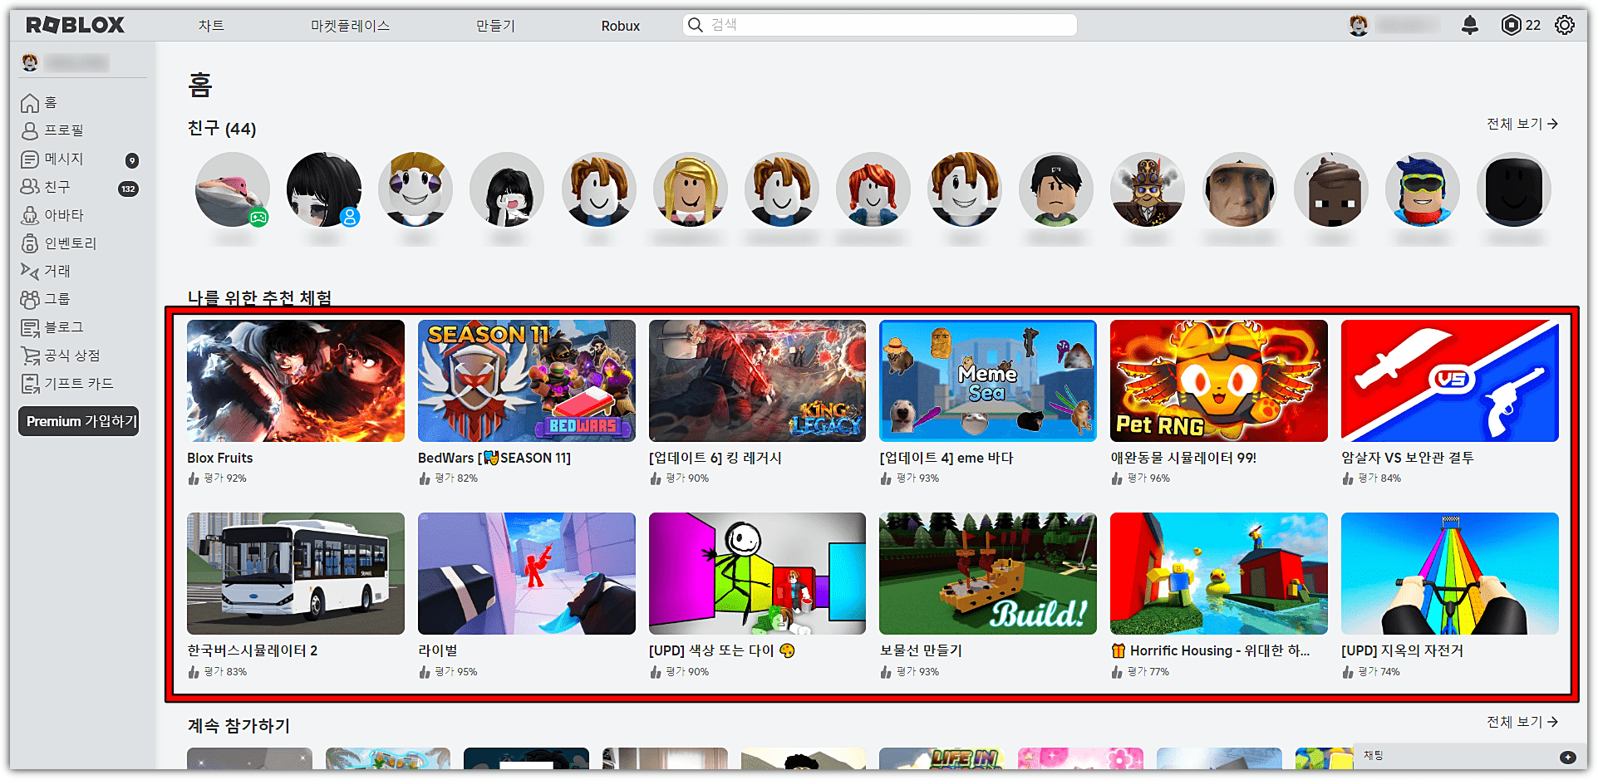The image size is (1598, 780).
Task: Open the Blox Fruits game thumbnail
Action: click(296, 380)
